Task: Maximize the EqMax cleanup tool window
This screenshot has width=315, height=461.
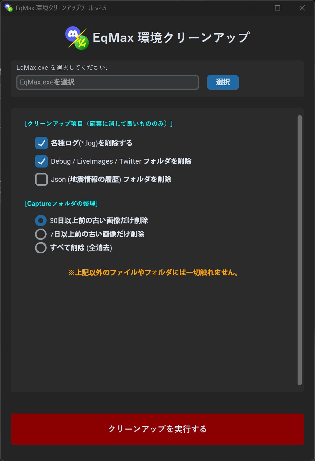Action: (x=277, y=8)
